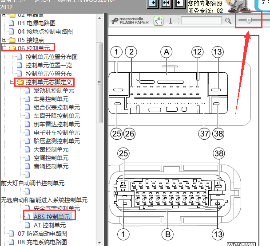Select the 06 控制单元 folder label
The width and height of the screenshot is (270, 246).
(x=34, y=48)
